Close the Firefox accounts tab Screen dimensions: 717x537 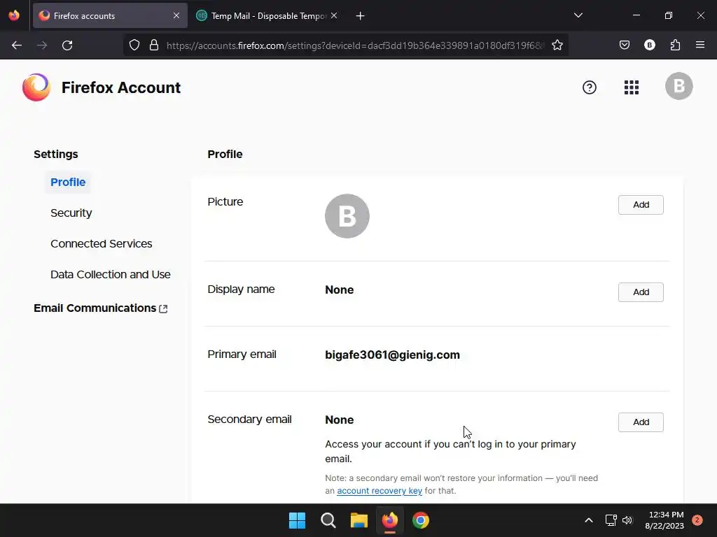[x=176, y=15]
